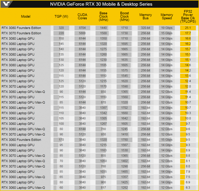
Task: Click the '320-bit' memory bus cell
Action: [x=146, y=28]
